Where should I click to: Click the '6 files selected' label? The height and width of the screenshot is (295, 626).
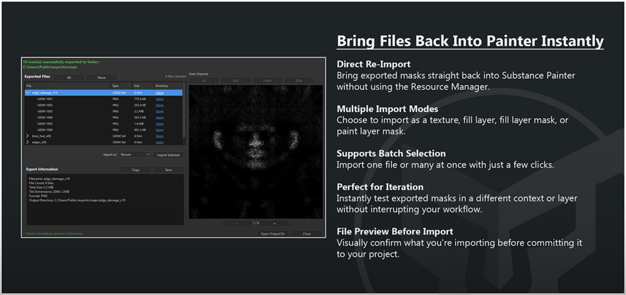[x=175, y=76]
